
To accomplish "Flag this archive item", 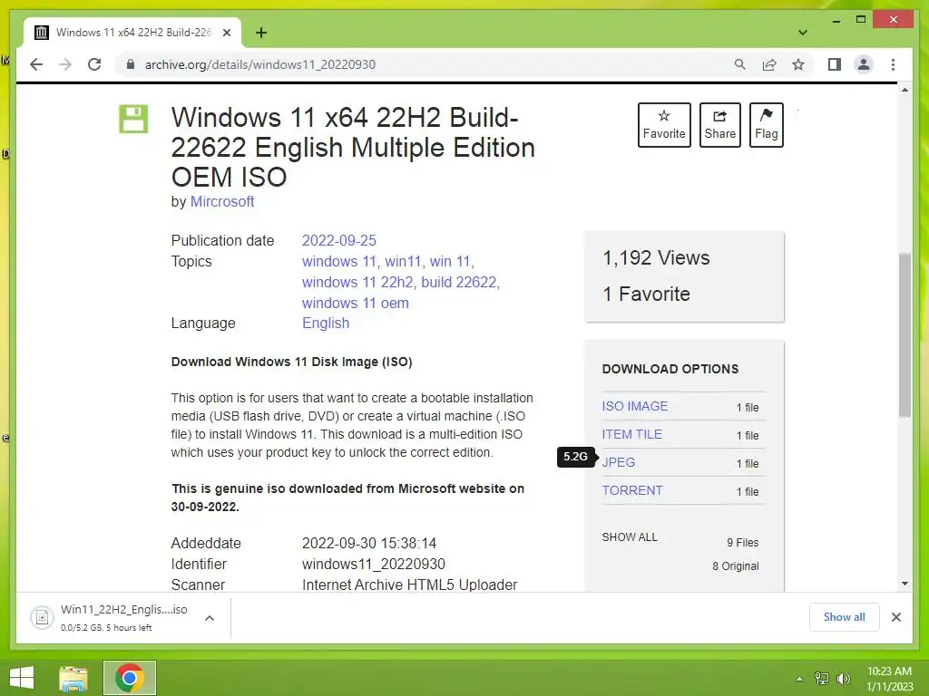I will tap(766, 125).
